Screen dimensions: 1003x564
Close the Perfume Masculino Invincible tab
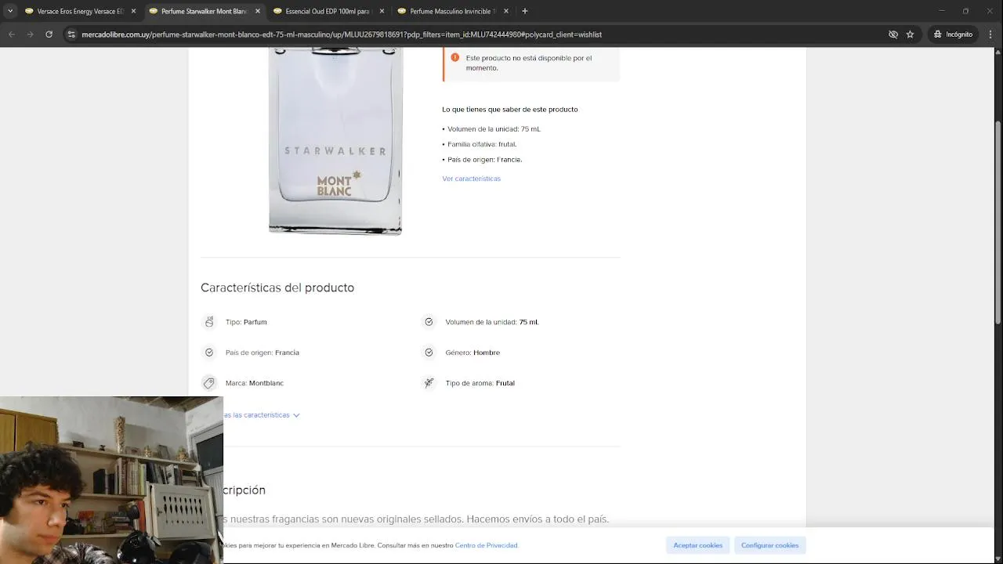pyautogui.click(x=506, y=11)
